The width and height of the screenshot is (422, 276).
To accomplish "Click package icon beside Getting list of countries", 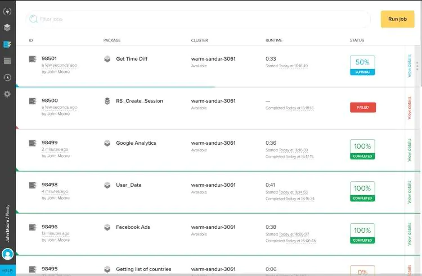I will (107, 269).
